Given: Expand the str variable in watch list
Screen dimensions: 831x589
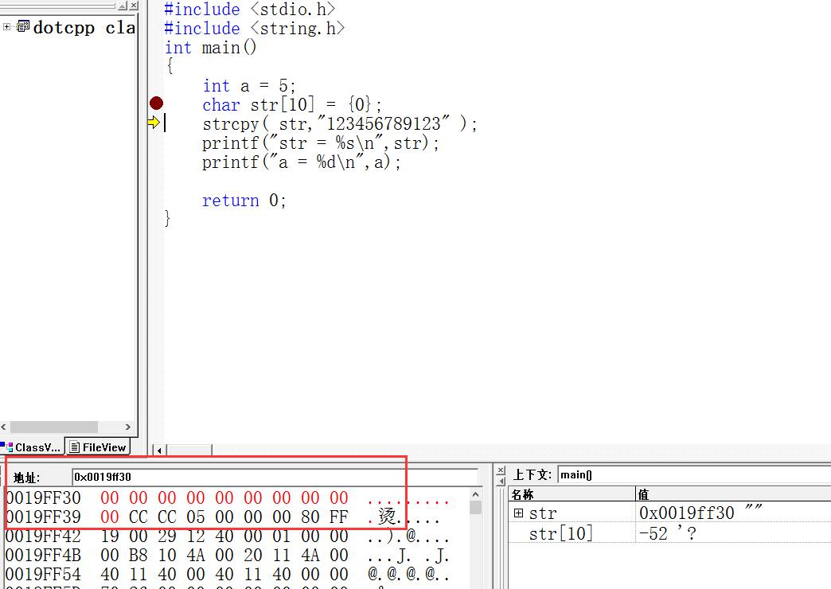Looking at the screenshot, I should (x=519, y=513).
